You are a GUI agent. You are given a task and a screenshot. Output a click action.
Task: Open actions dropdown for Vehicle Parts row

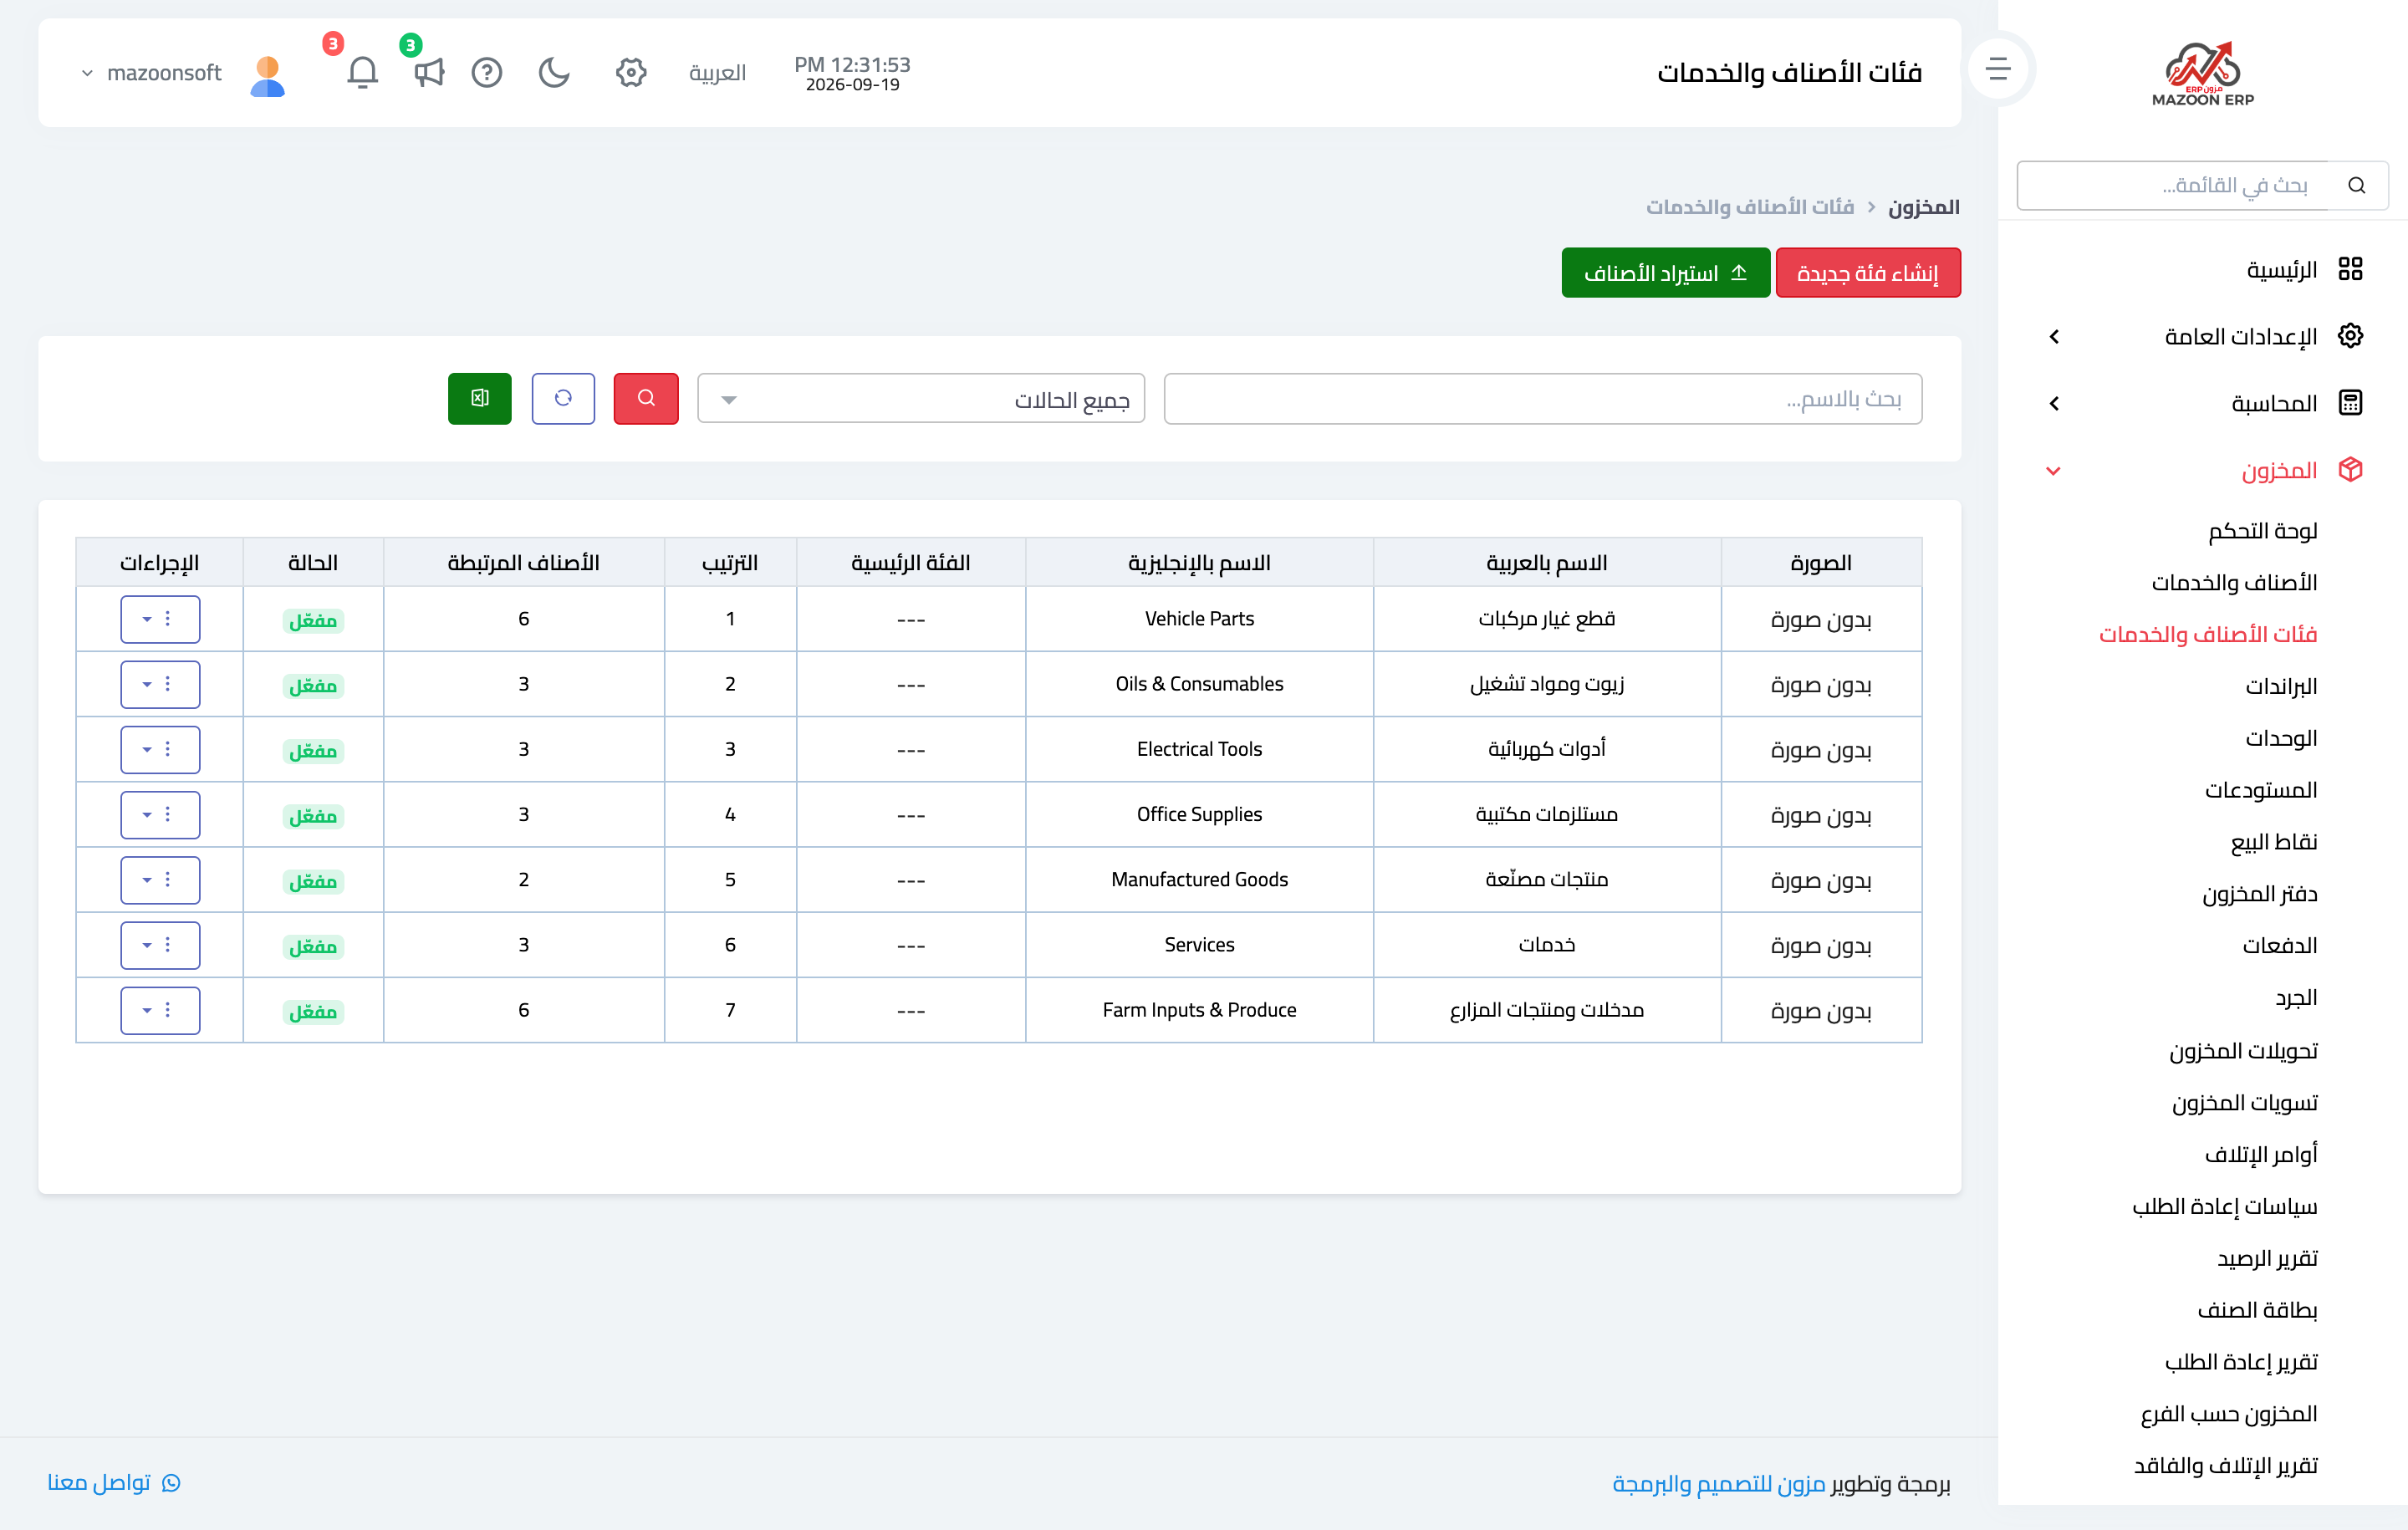[160, 619]
